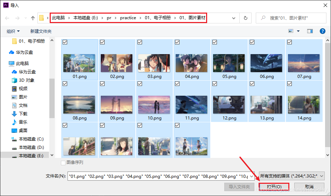Image resolution: width=331 pixels, height=196 pixels.
Task: Click the 取消 button
Action: click(x=309, y=187)
